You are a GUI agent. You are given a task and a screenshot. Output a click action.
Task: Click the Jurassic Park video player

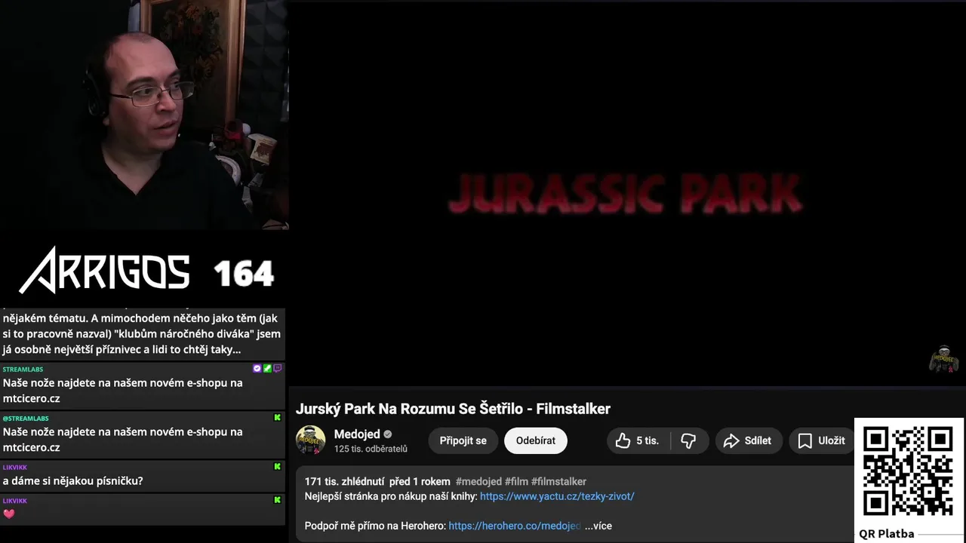626,193
